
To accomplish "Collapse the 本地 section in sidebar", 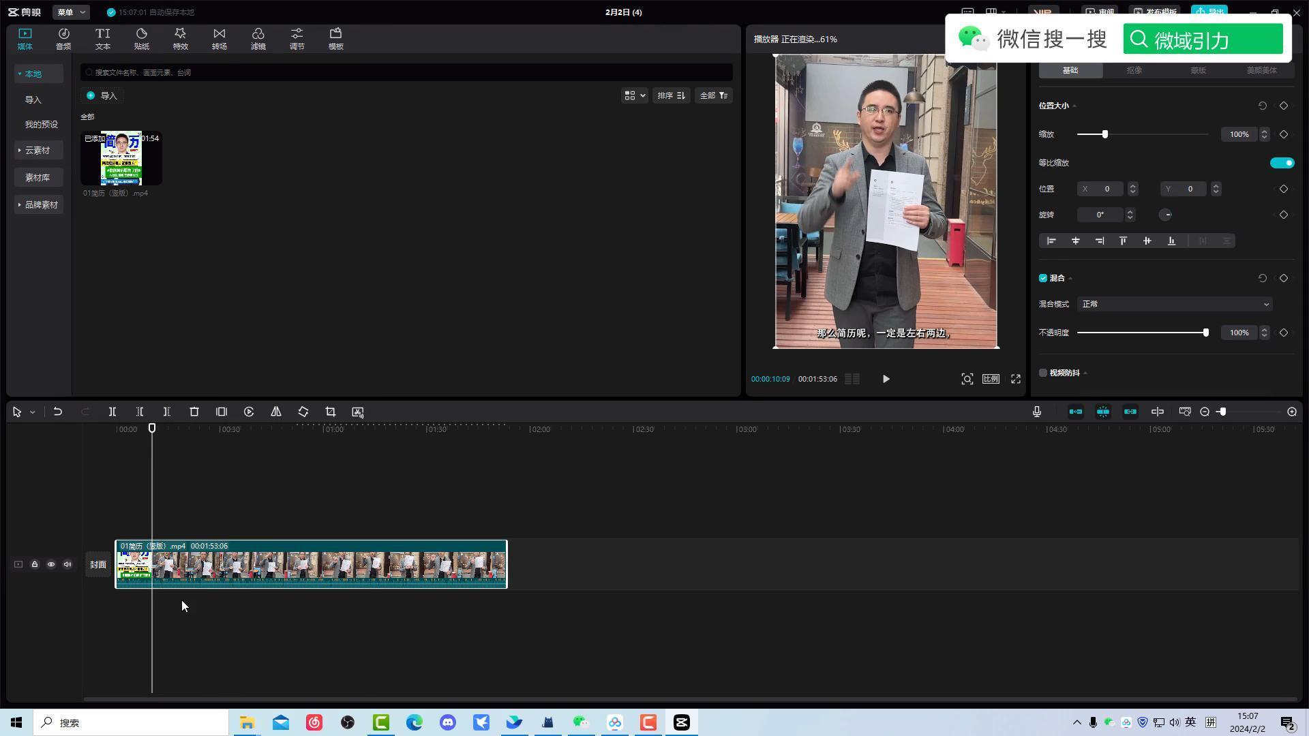I will (x=38, y=74).
